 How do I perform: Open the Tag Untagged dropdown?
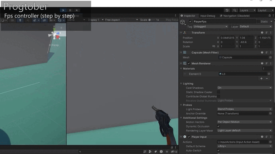[210, 27]
